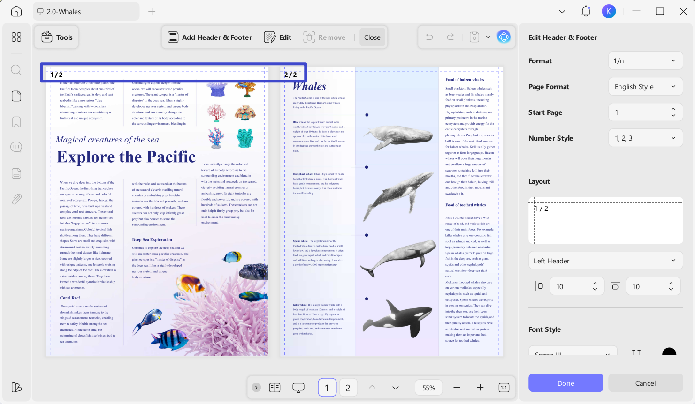Click Remove header and footer
This screenshot has width=695, height=404.
(324, 37)
